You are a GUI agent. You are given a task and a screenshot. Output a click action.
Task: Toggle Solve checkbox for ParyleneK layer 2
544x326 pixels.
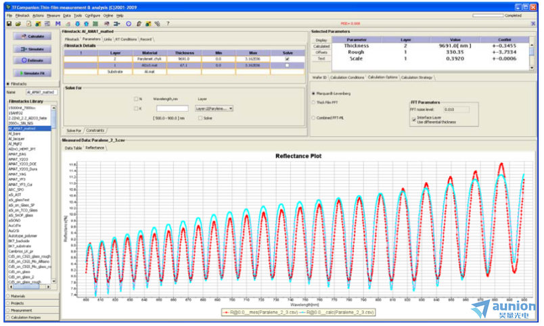(288, 59)
